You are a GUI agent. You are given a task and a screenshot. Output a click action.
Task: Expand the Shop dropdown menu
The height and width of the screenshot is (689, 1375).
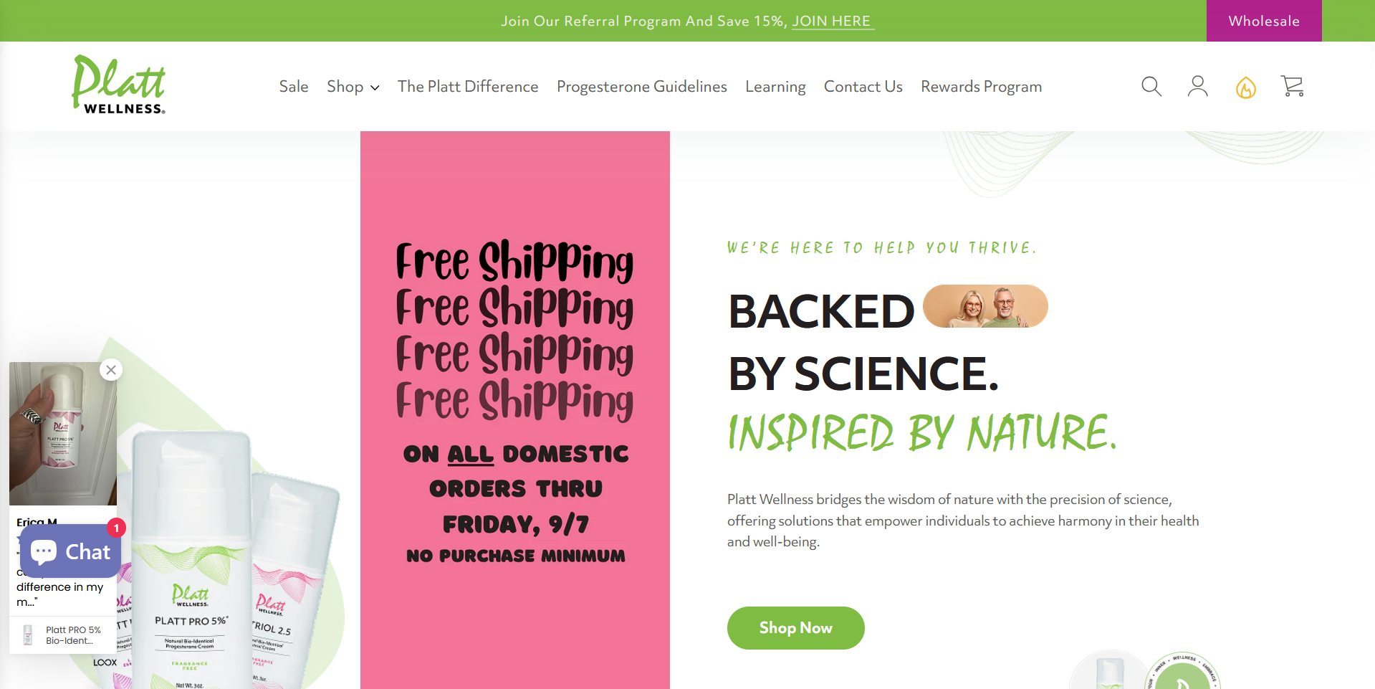coord(353,87)
